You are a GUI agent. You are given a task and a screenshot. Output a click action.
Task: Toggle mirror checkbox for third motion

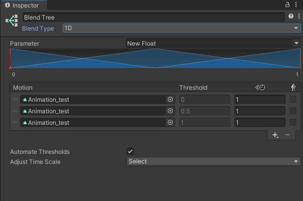pos(293,122)
